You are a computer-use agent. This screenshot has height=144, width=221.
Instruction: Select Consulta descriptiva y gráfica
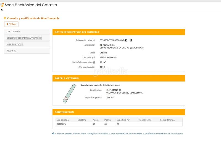coord(24,38)
